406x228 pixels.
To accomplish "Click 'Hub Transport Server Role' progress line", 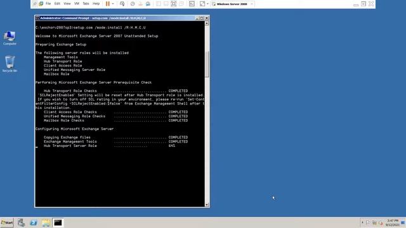I will [110, 146].
